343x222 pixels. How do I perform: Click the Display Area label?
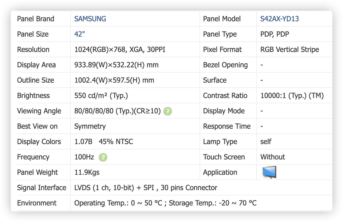point(36,65)
